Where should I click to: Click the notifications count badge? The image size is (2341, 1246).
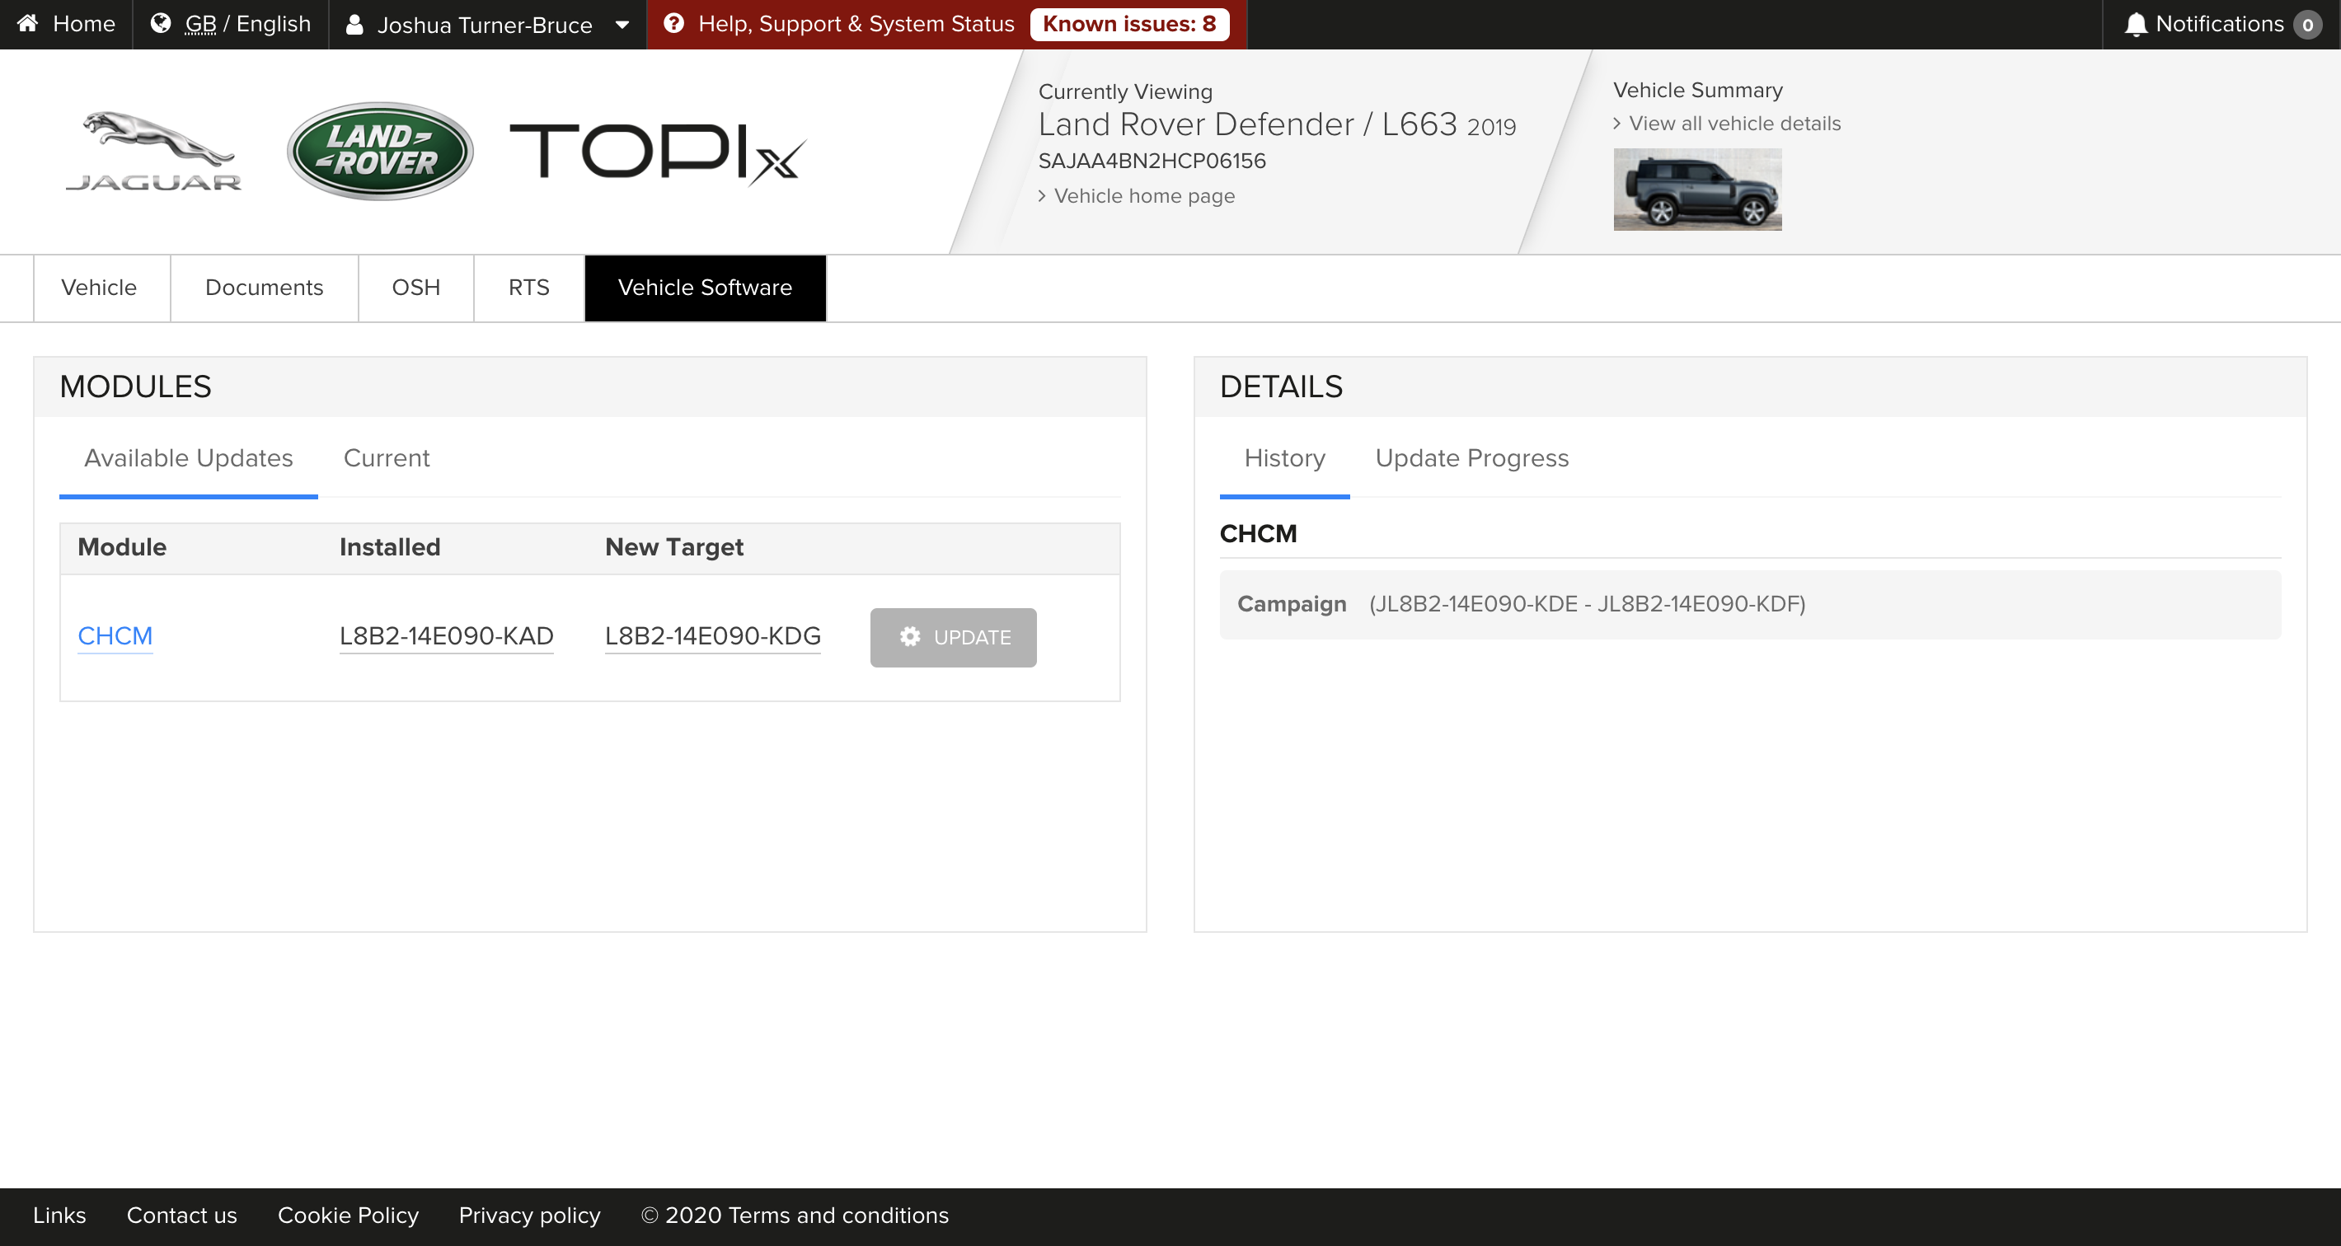(2307, 25)
